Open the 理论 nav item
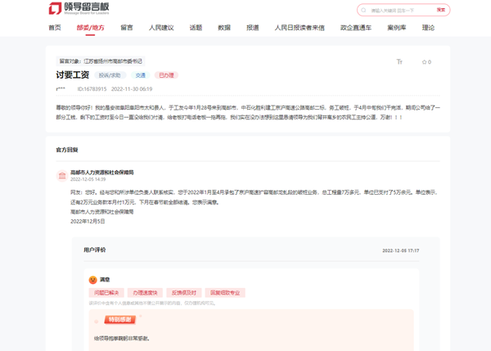This screenshot has height=351, width=491. click(428, 28)
